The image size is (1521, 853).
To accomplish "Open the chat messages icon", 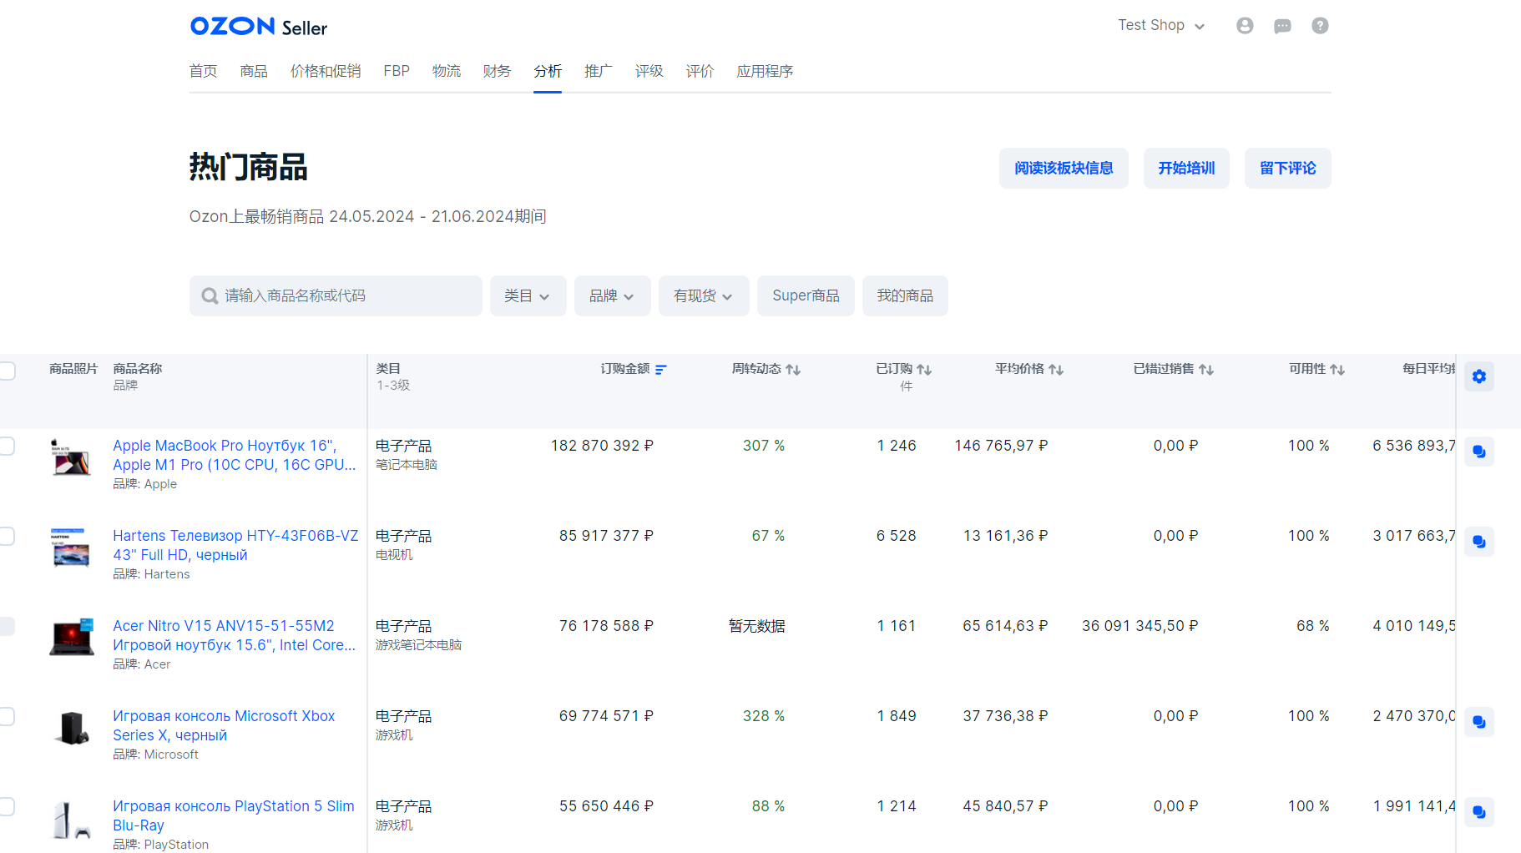I will tap(1282, 26).
